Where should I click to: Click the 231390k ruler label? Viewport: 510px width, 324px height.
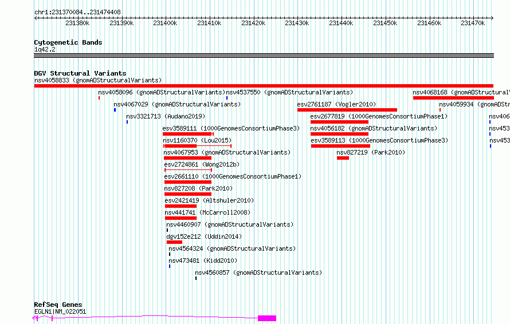click(x=121, y=23)
